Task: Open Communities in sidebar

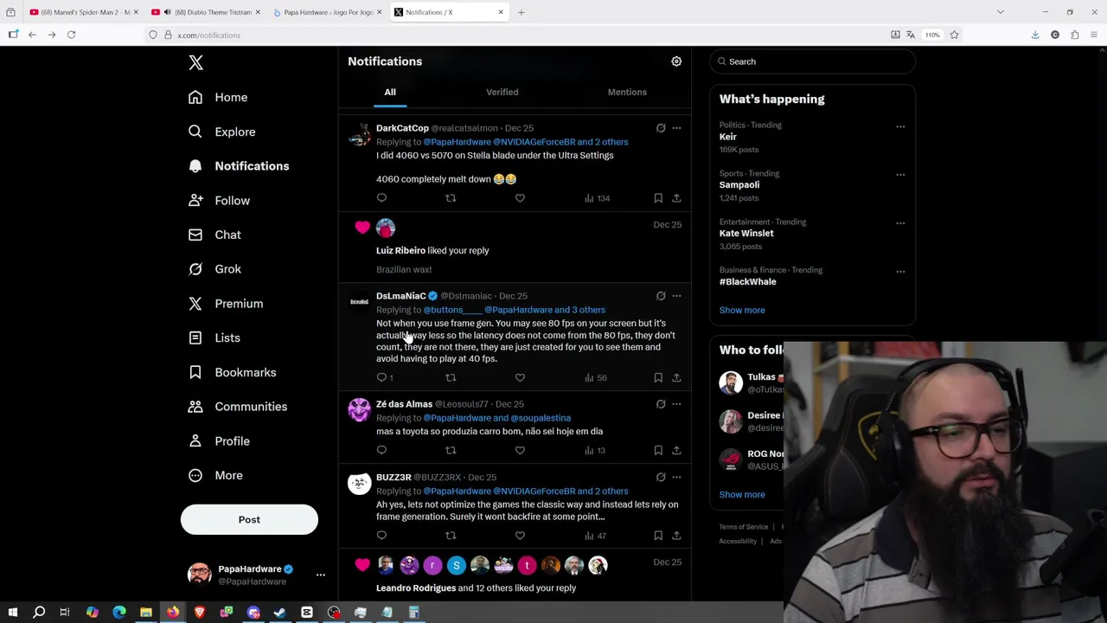Action: pos(239,407)
